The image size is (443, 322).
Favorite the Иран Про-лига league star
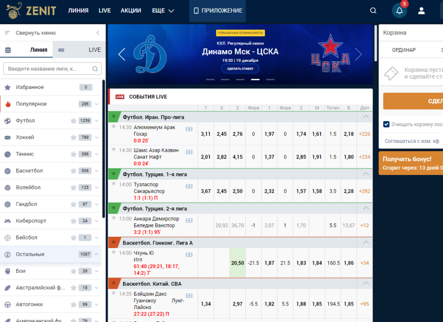(114, 116)
